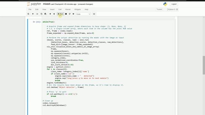
Task: Click the video.release() line
Action: coord(50,103)
